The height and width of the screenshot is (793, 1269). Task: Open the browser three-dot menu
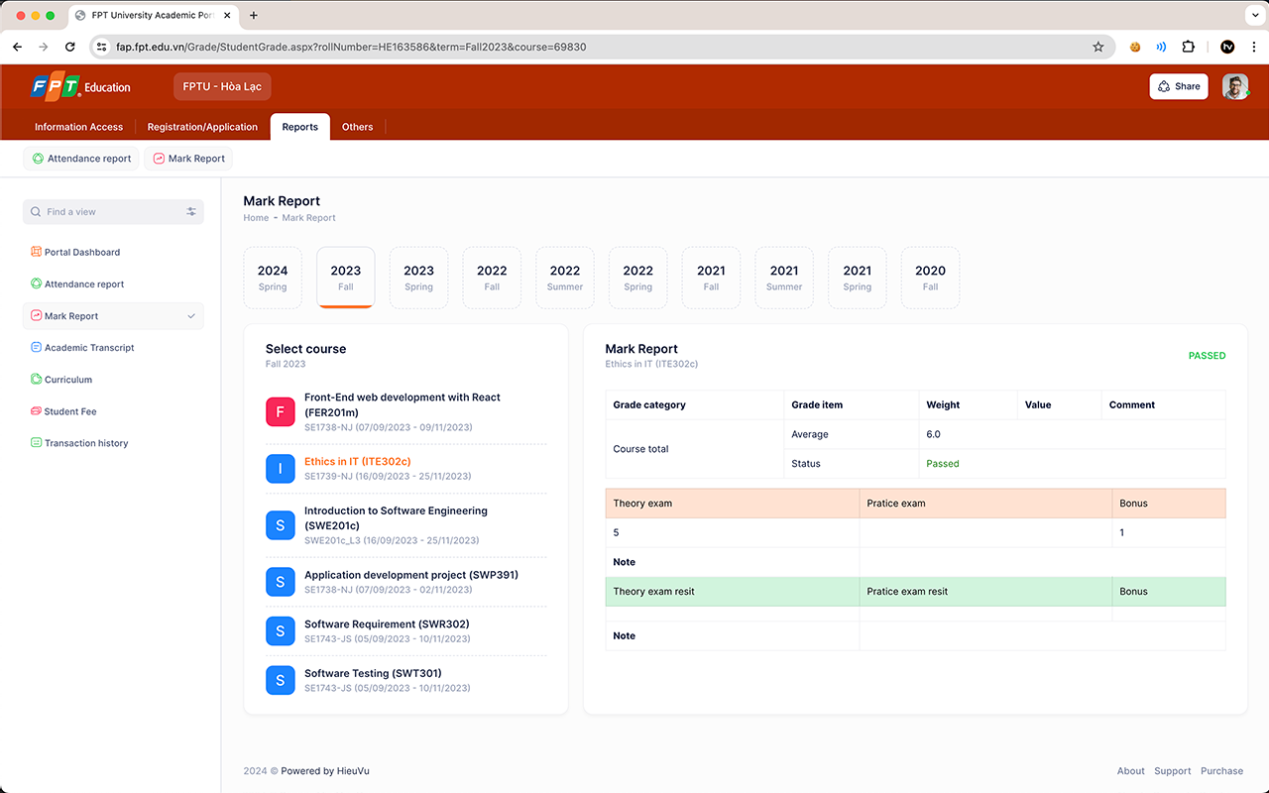tap(1254, 47)
